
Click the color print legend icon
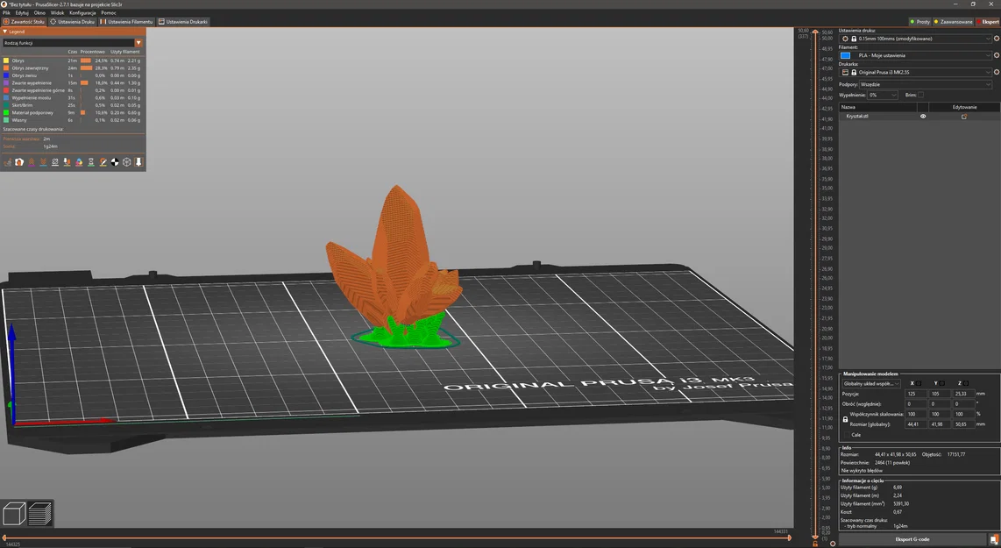(x=79, y=161)
